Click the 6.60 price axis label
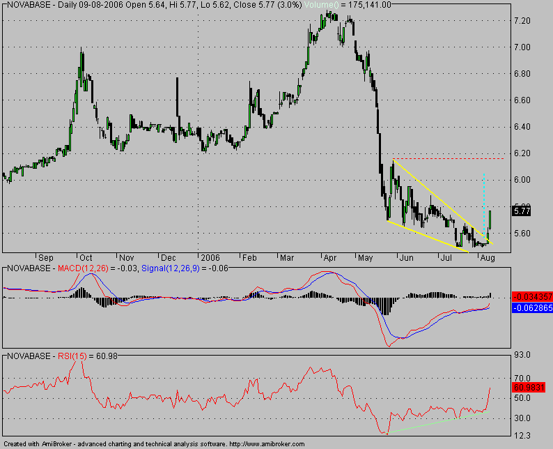 [x=522, y=100]
